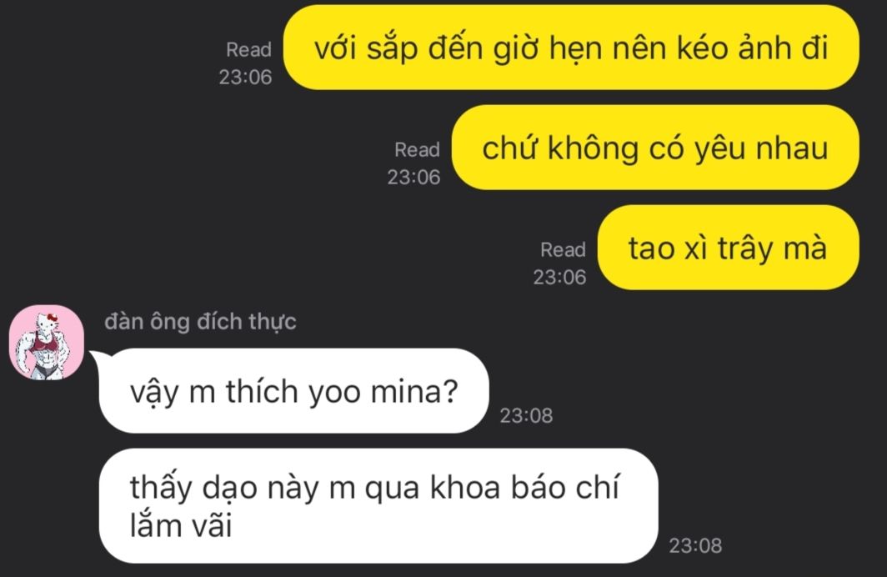The image size is (887, 577).
Task: Click the 23:06 time beside the first message
Action: (x=245, y=77)
